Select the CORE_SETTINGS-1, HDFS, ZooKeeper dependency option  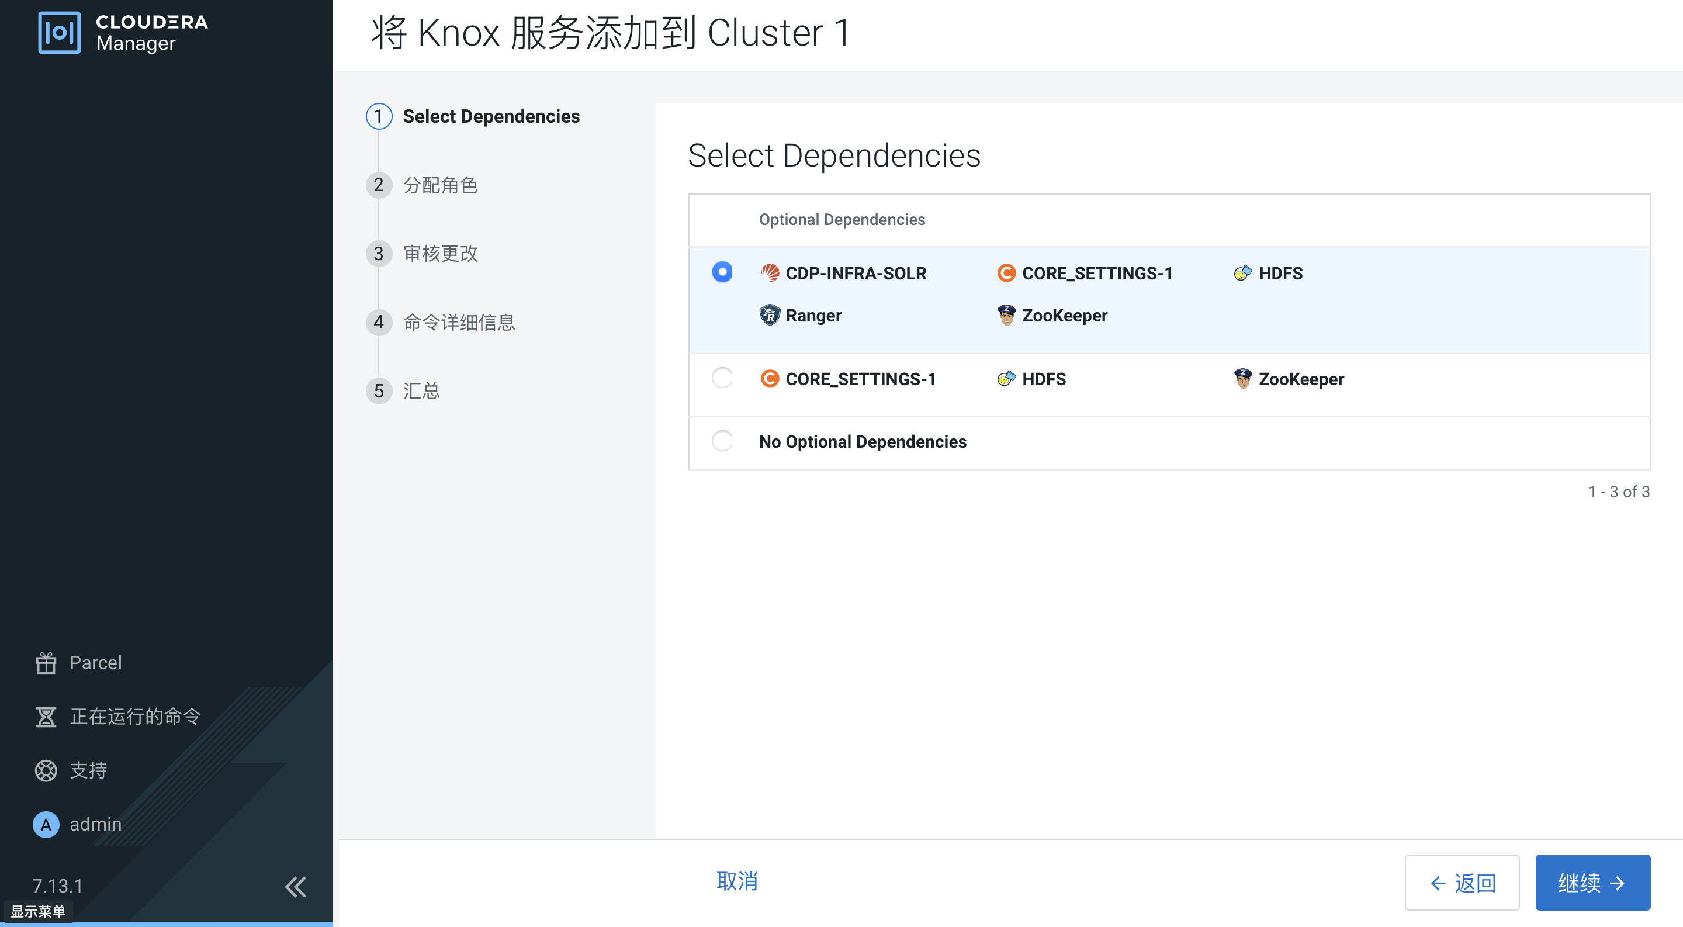click(x=722, y=378)
